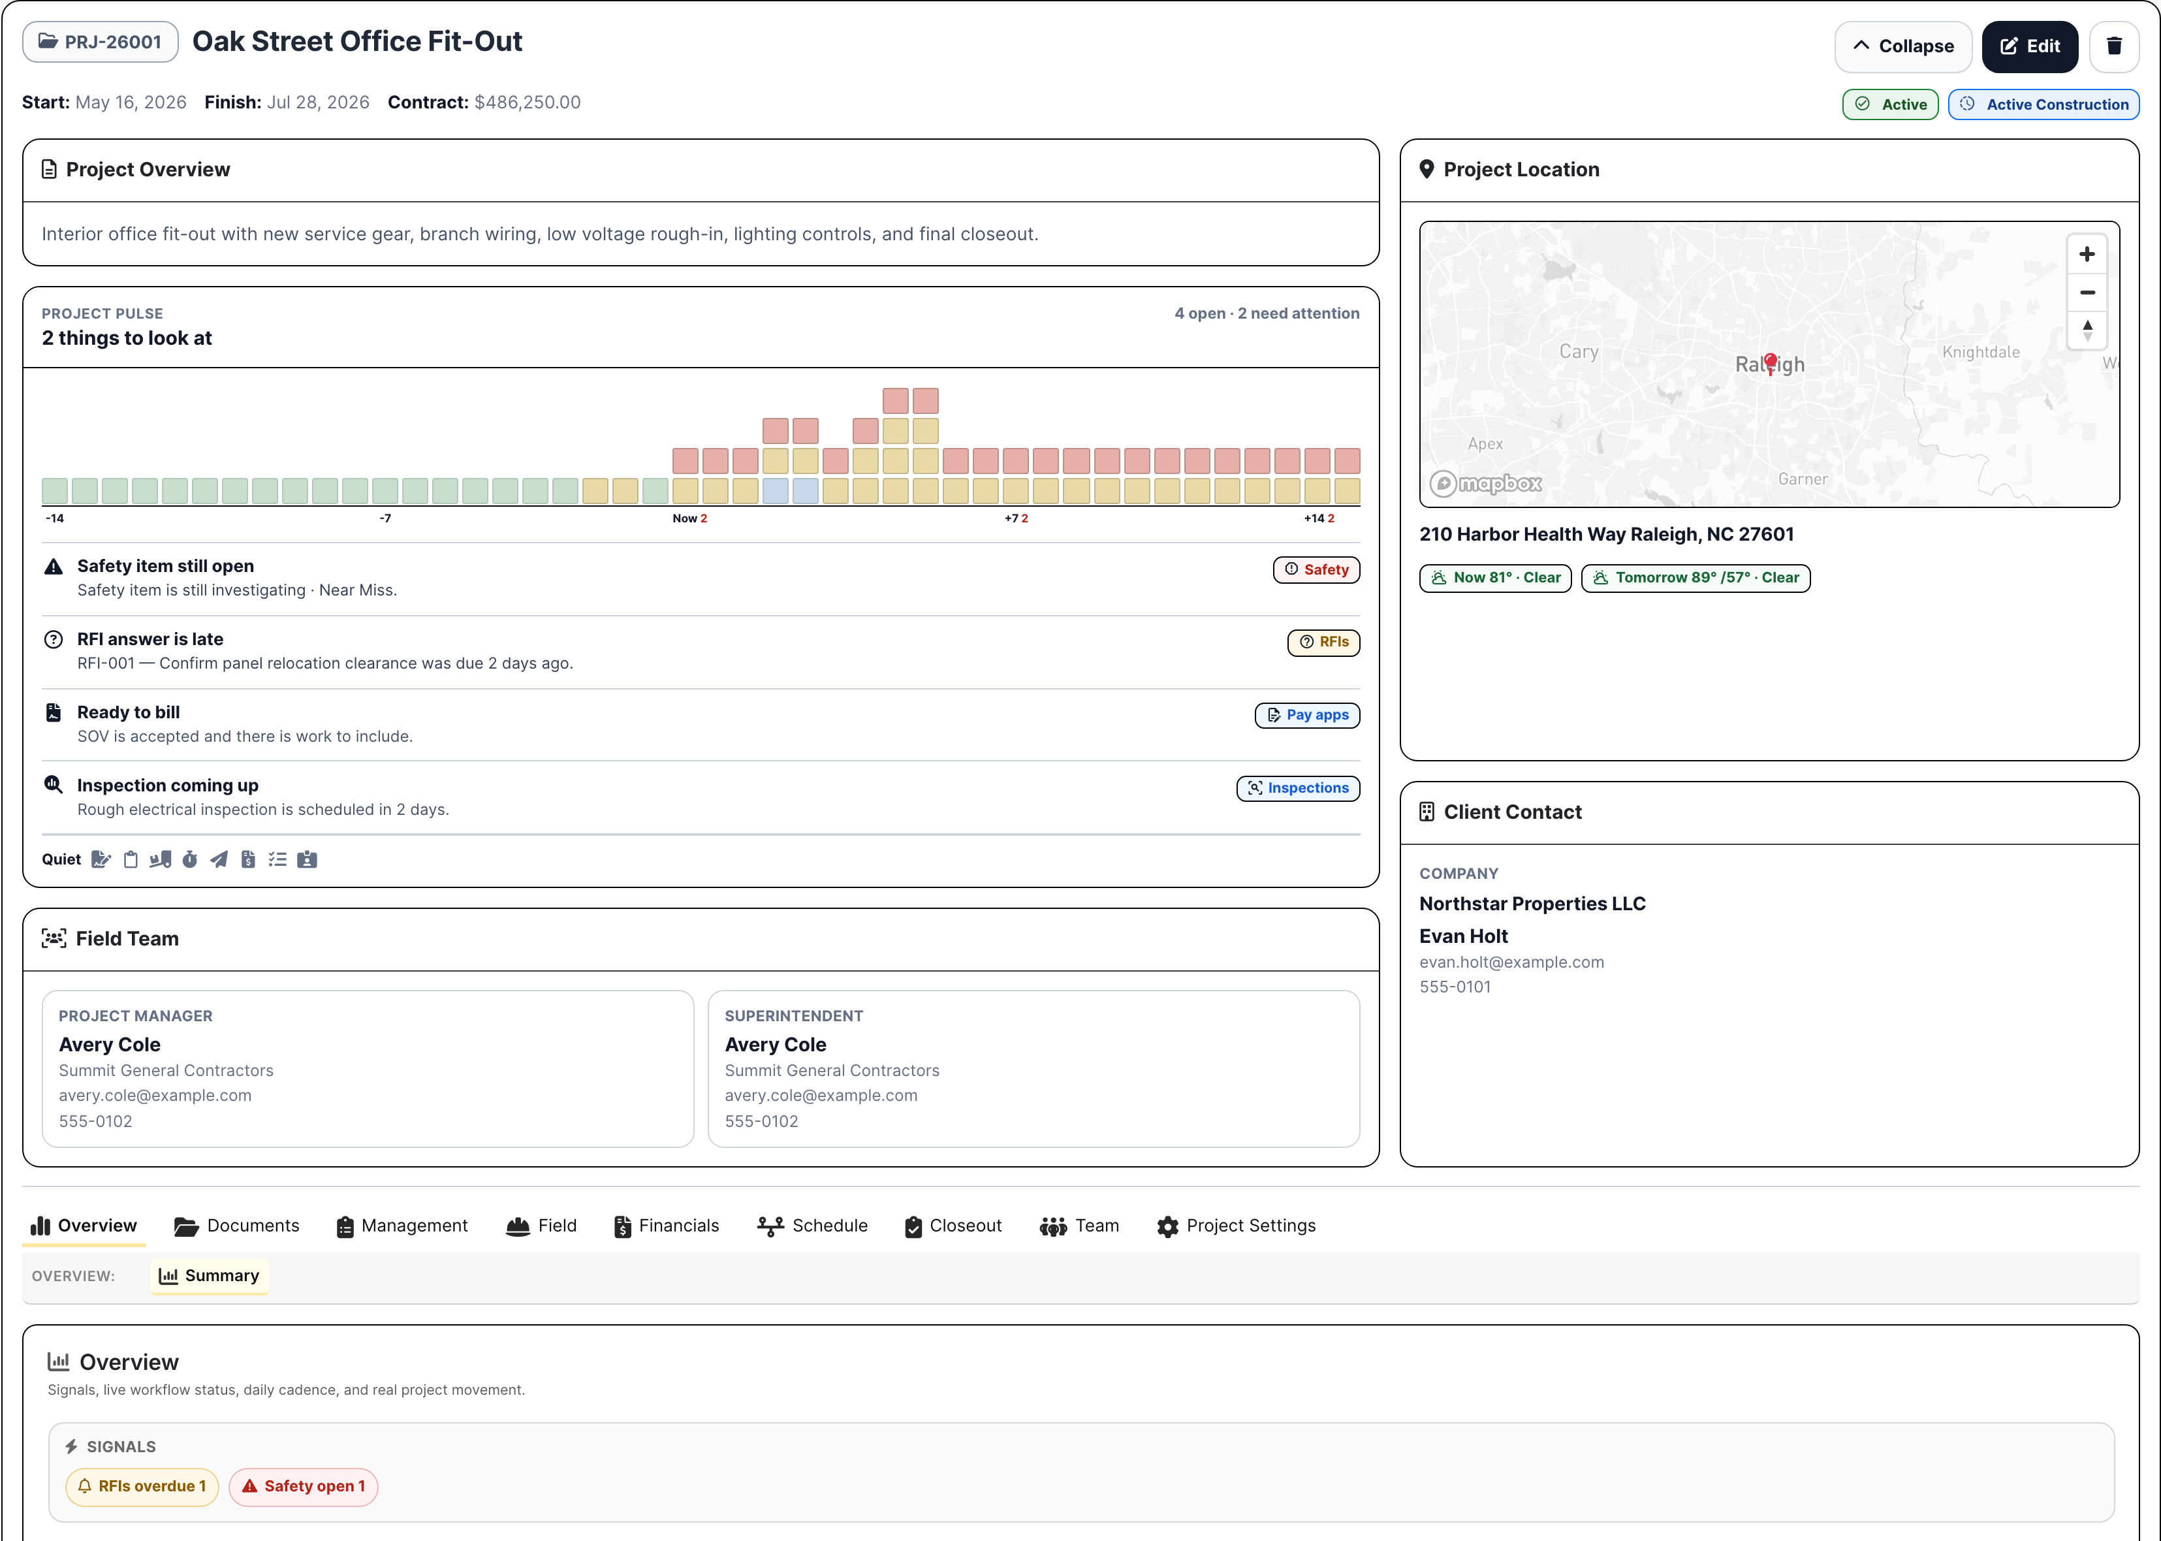
Task: Click the Now 2 marker on pulse timeline
Action: (689, 518)
